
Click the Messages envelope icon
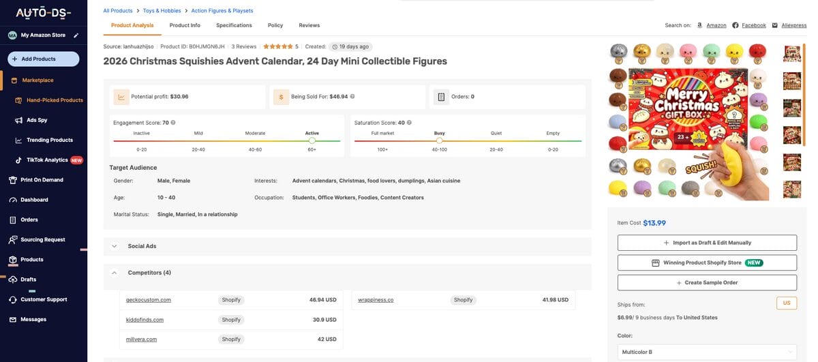tap(14, 319)
